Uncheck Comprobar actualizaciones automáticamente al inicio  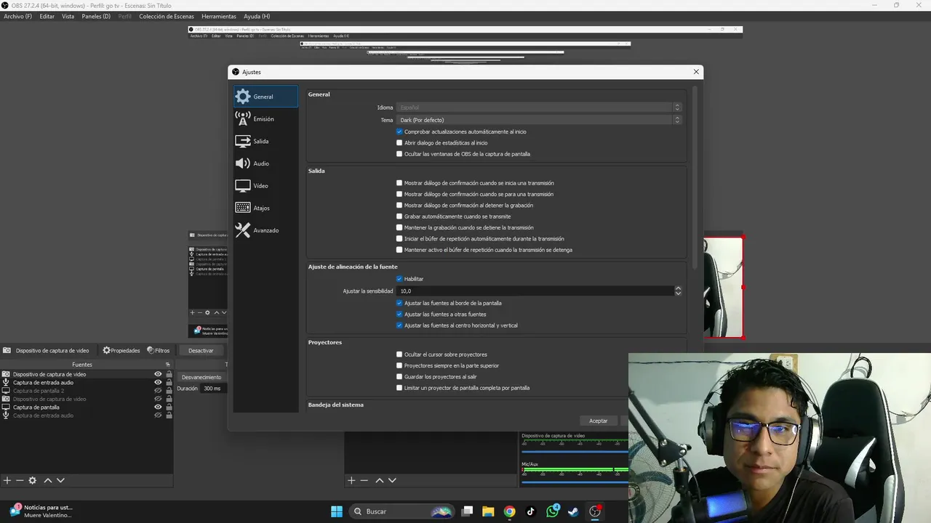399,131
